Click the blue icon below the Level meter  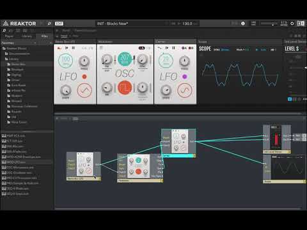290,99
